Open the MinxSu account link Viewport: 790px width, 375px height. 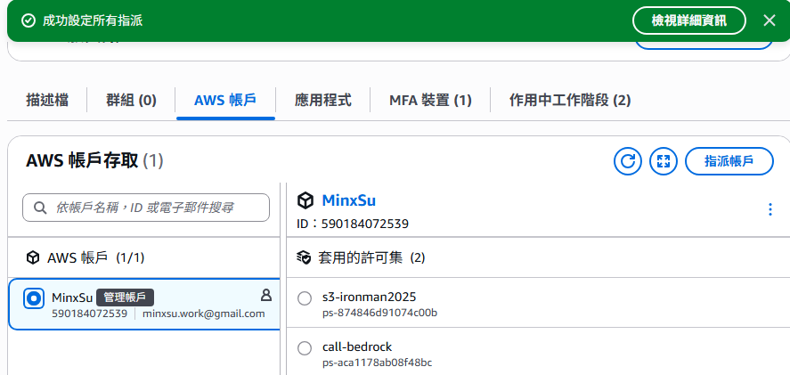click(x=348, y=200)
